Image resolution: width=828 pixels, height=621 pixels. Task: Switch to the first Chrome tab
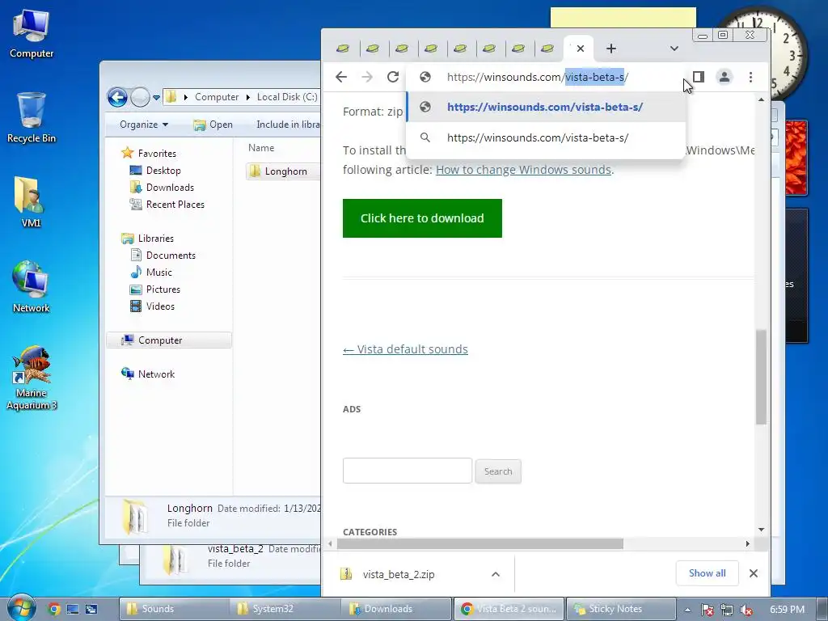(x=343, y=49)
